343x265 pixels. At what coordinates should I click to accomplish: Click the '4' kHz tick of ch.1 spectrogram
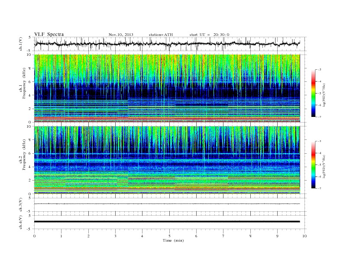pos(30,95)
